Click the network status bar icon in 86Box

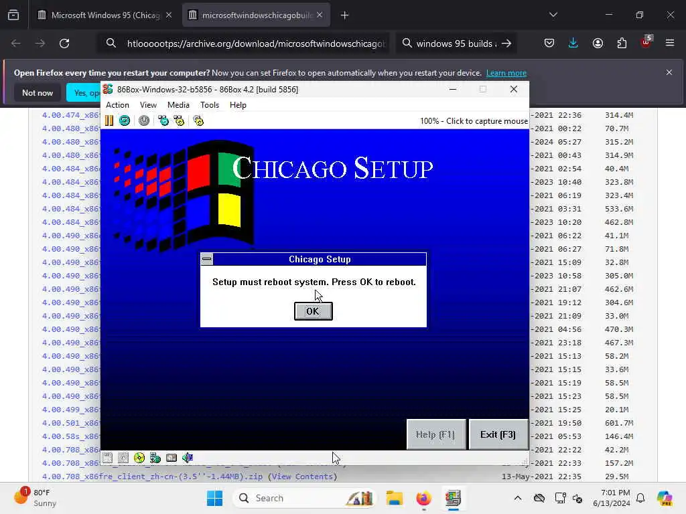(x=155, y=458)
